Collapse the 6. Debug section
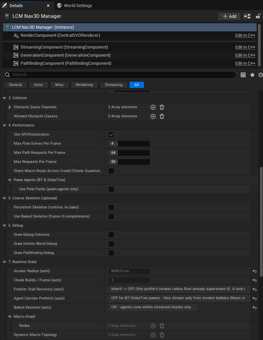This screenshot has width=263, height=340. tap(4, 226)
